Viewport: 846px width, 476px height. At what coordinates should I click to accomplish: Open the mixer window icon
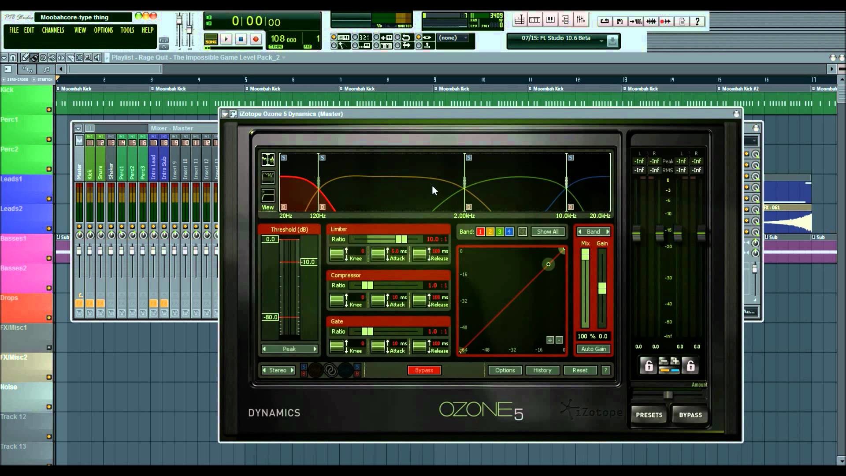(581, 20)
